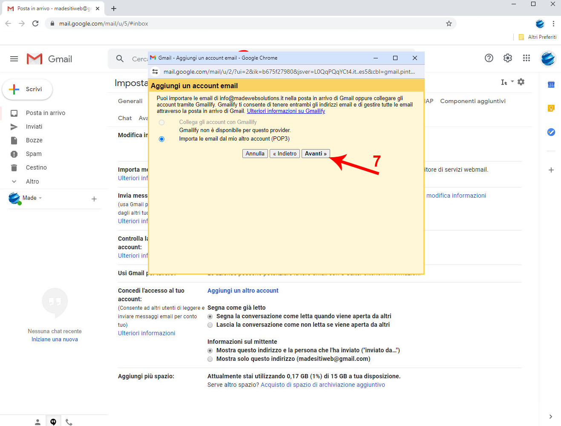Show side panel chevron at bottom right
Screen dimensions: 561x426
[x=551, y=417]
